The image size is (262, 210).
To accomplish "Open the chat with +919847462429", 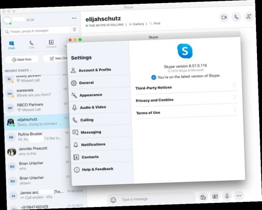I will pyautogui.click(x=46, y=207).
